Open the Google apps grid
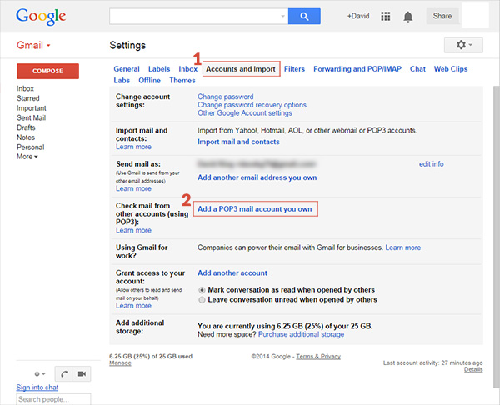Viewport: 500px width, 405px height. click(386, 16)
